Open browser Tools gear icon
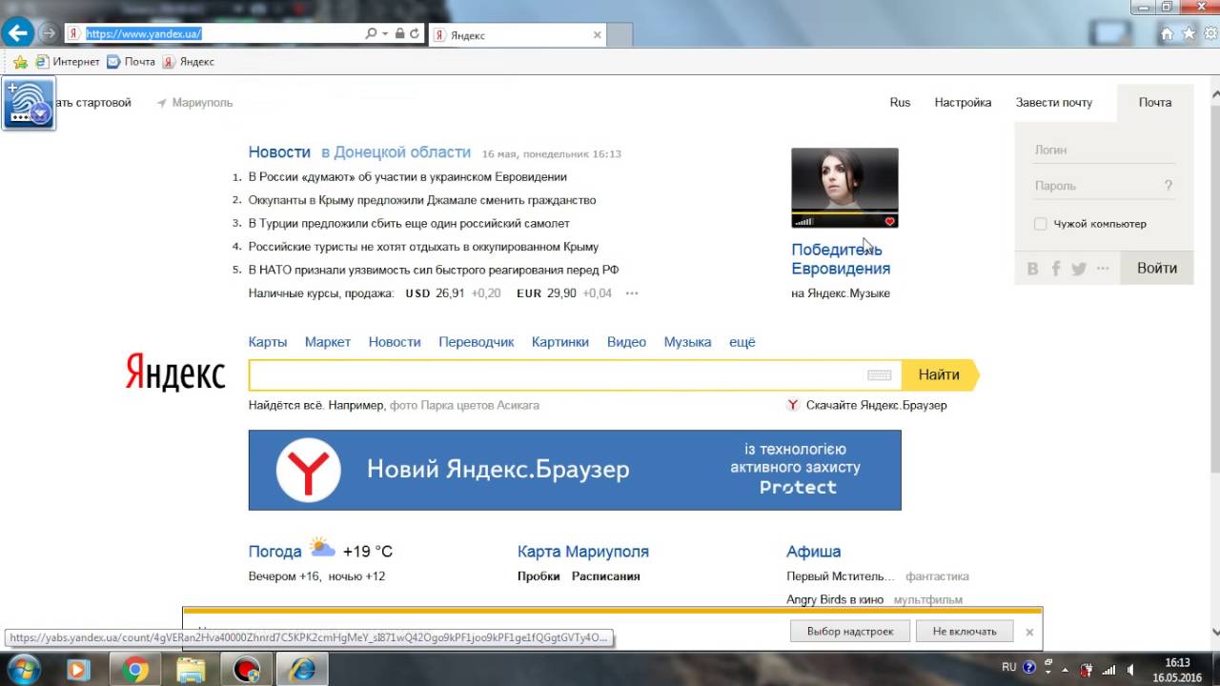Image resolution: width=1220 pixels, height=686 pixels. 1210,33
